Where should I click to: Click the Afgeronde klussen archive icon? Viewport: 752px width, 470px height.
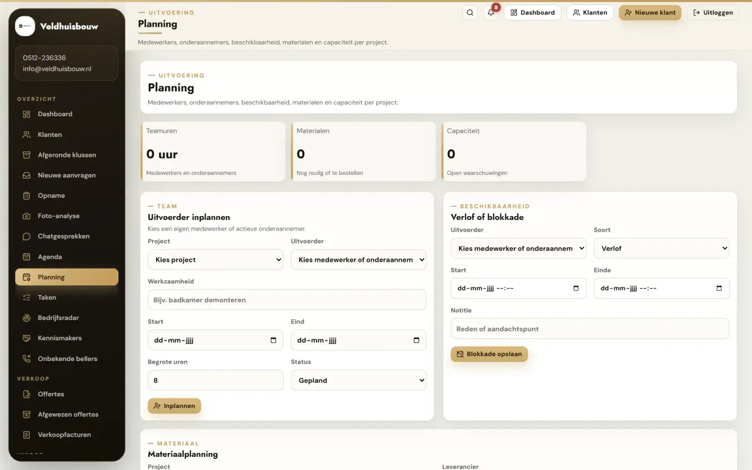[x=26, y=155]
